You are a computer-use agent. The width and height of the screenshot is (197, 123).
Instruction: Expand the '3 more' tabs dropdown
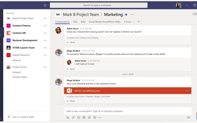tap(128, 22)
